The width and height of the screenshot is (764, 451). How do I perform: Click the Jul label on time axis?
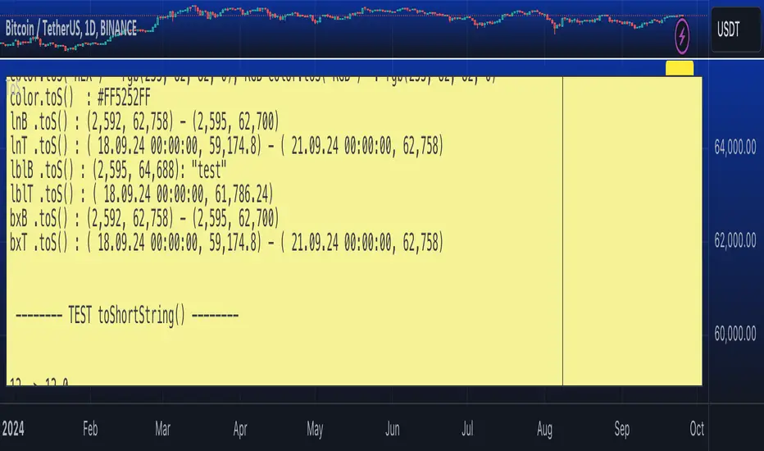(x=467, y=429)
